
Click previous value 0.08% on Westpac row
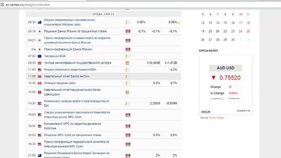tap(173, 22)
